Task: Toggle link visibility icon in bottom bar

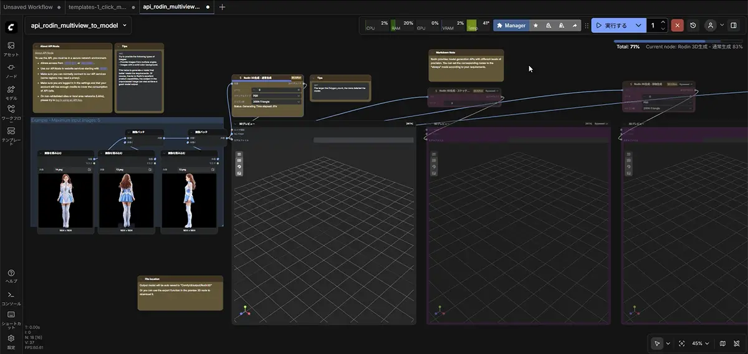Action: (736, 343)
